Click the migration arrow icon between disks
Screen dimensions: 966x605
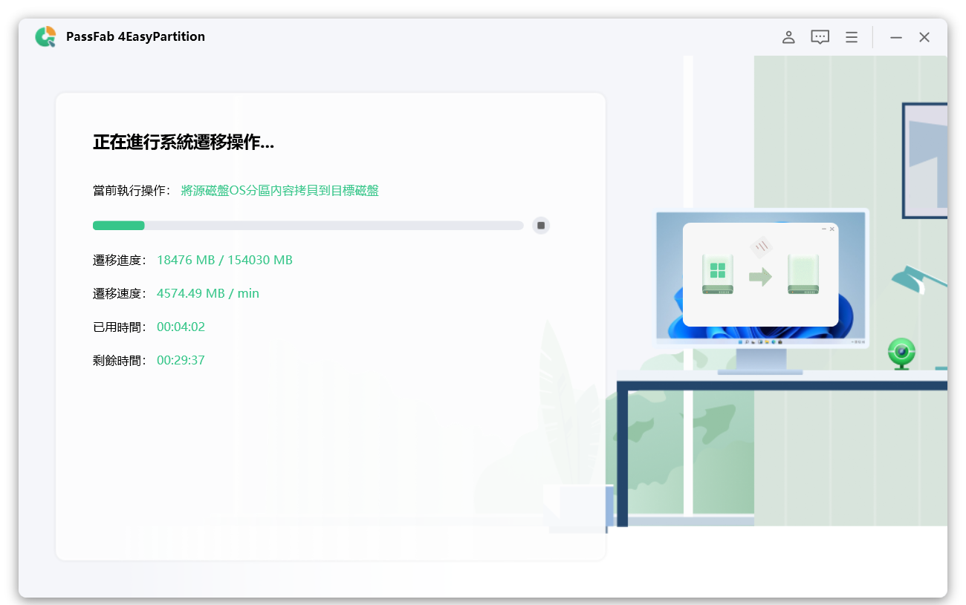click(x=760, y=277)
